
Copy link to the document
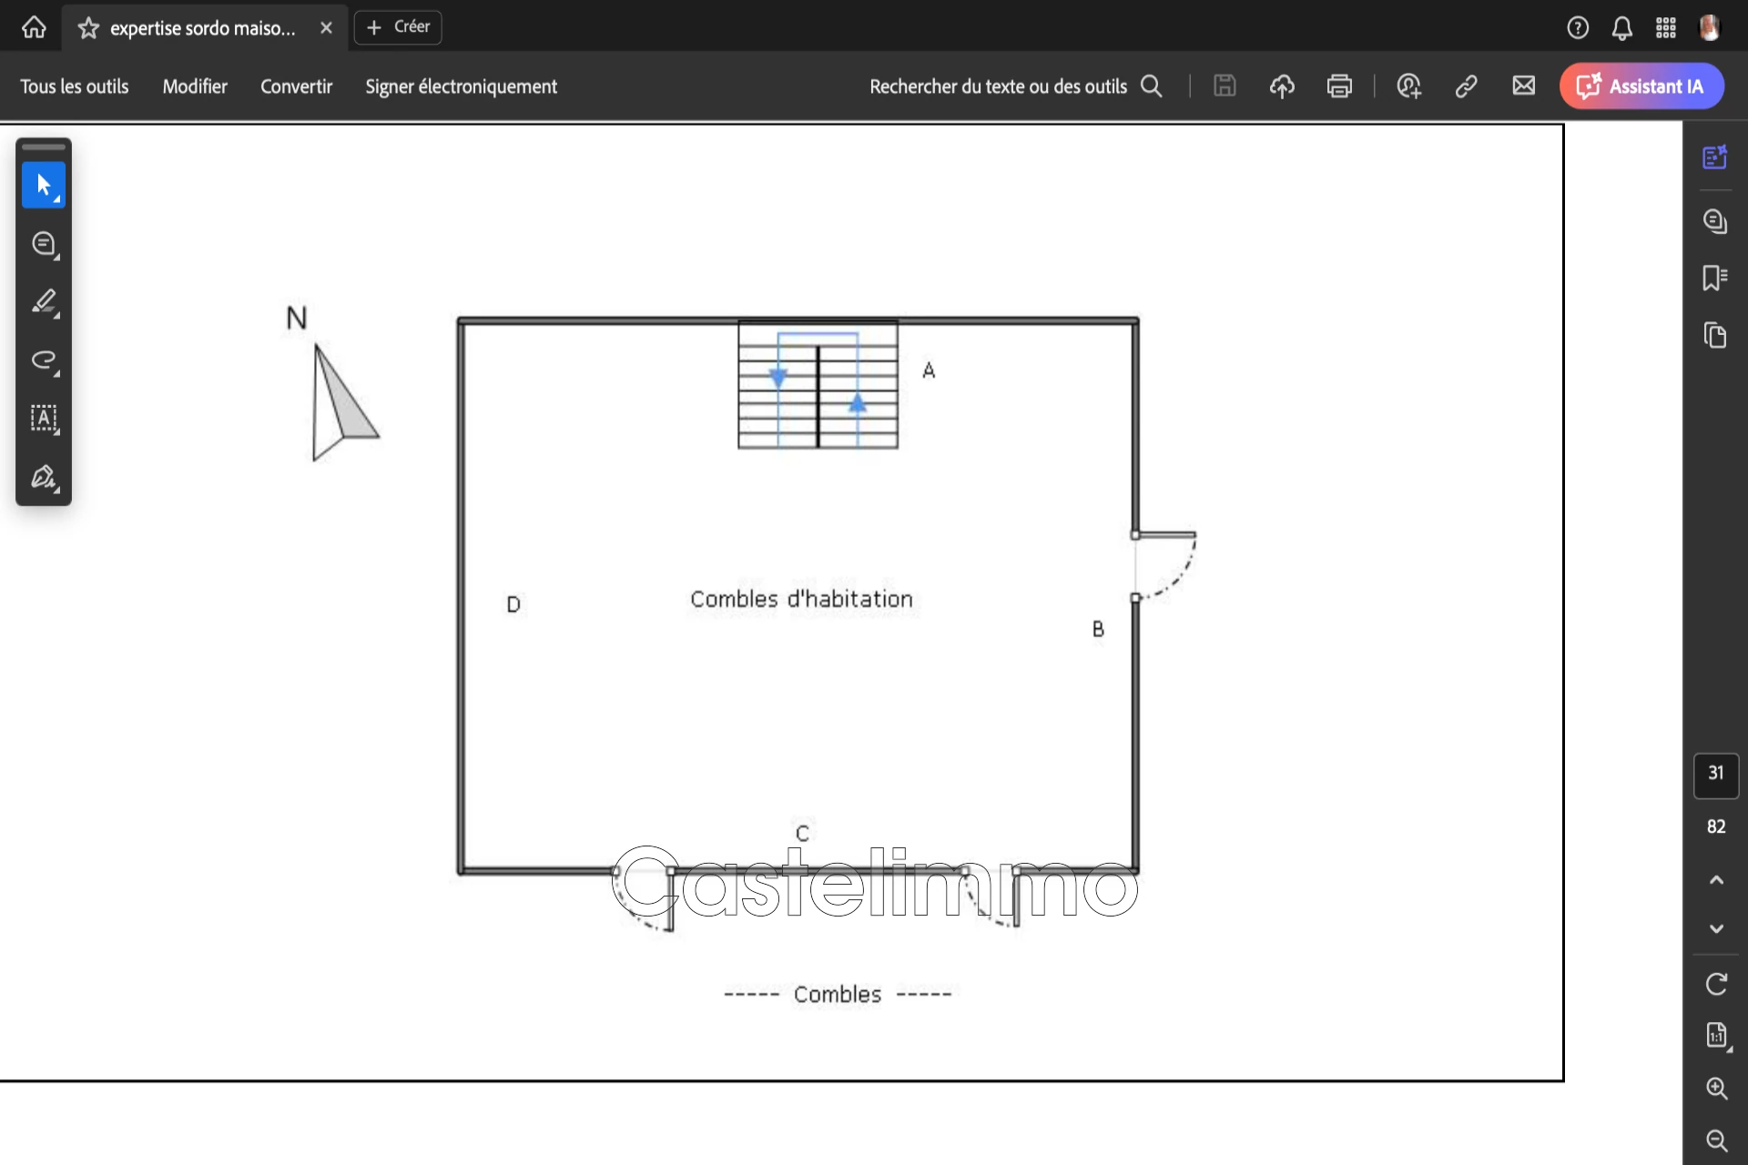(x=1466, y=86)
